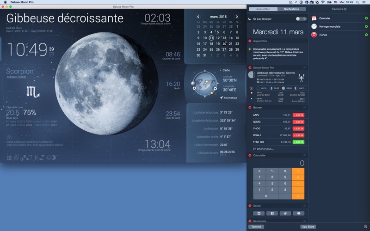
Task: Click the input language flag menu
Action: (335, 2)
